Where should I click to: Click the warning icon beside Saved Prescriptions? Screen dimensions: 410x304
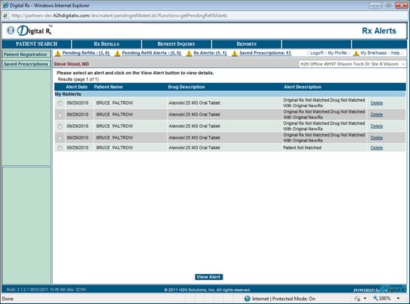point(235,53)
